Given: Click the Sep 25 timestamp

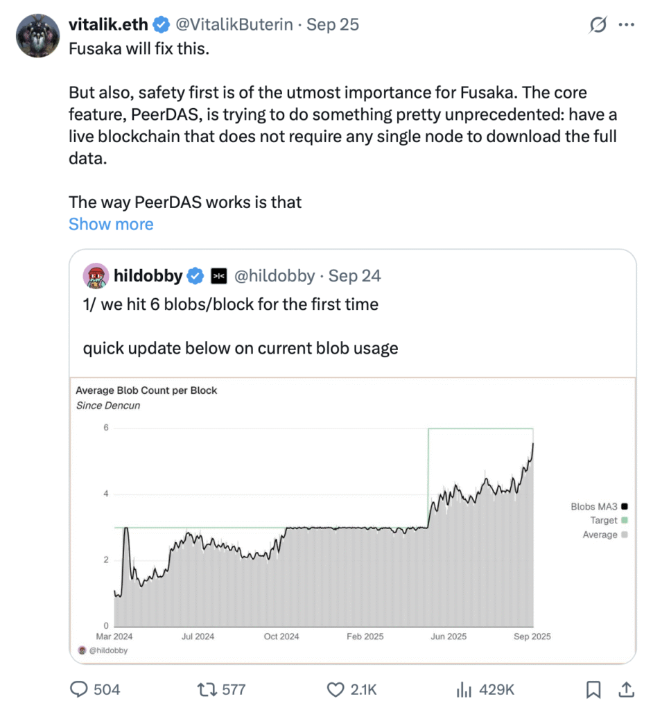Looking at the screenshot, I should tap(333, 25).
